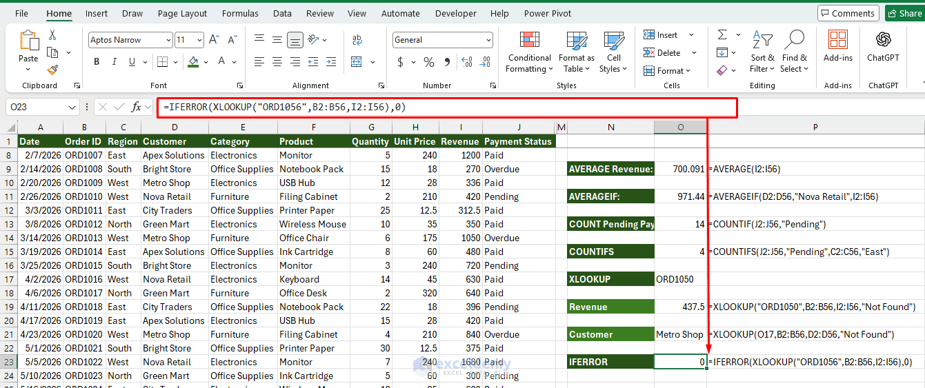The width and height of the screenshot is (925, 388).
Task: Open Conditional Formatting menu
Action: tap(529, 52)
